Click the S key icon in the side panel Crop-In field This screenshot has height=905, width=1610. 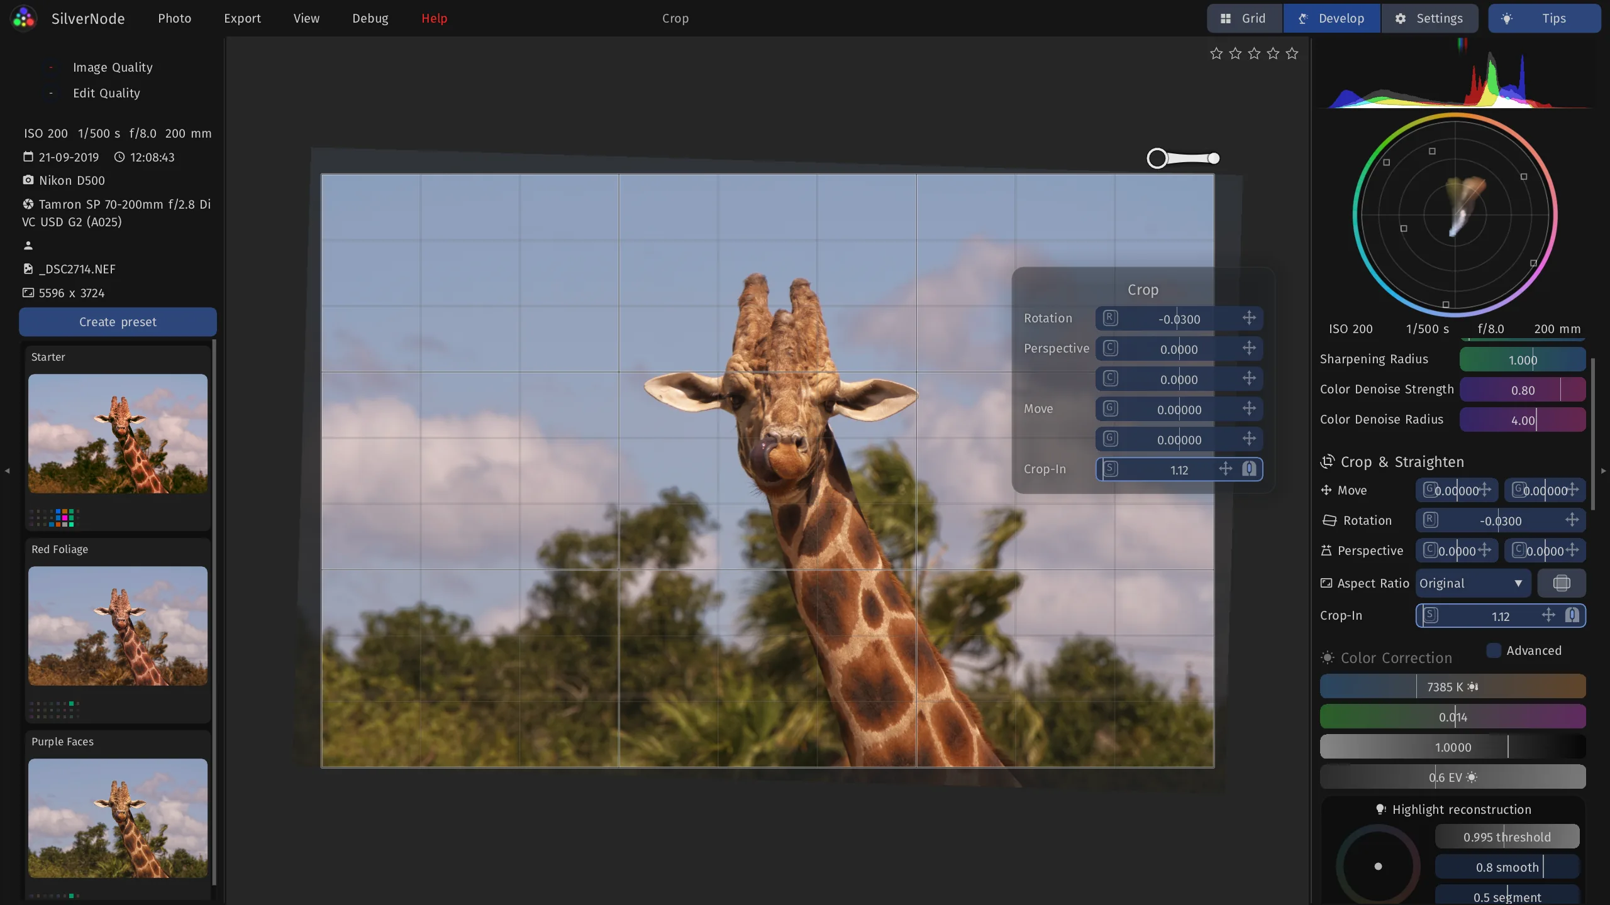click(1431, 615)
